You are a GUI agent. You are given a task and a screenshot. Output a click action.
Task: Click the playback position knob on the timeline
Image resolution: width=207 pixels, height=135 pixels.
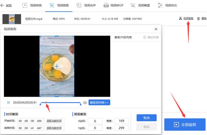click(46, 103)
